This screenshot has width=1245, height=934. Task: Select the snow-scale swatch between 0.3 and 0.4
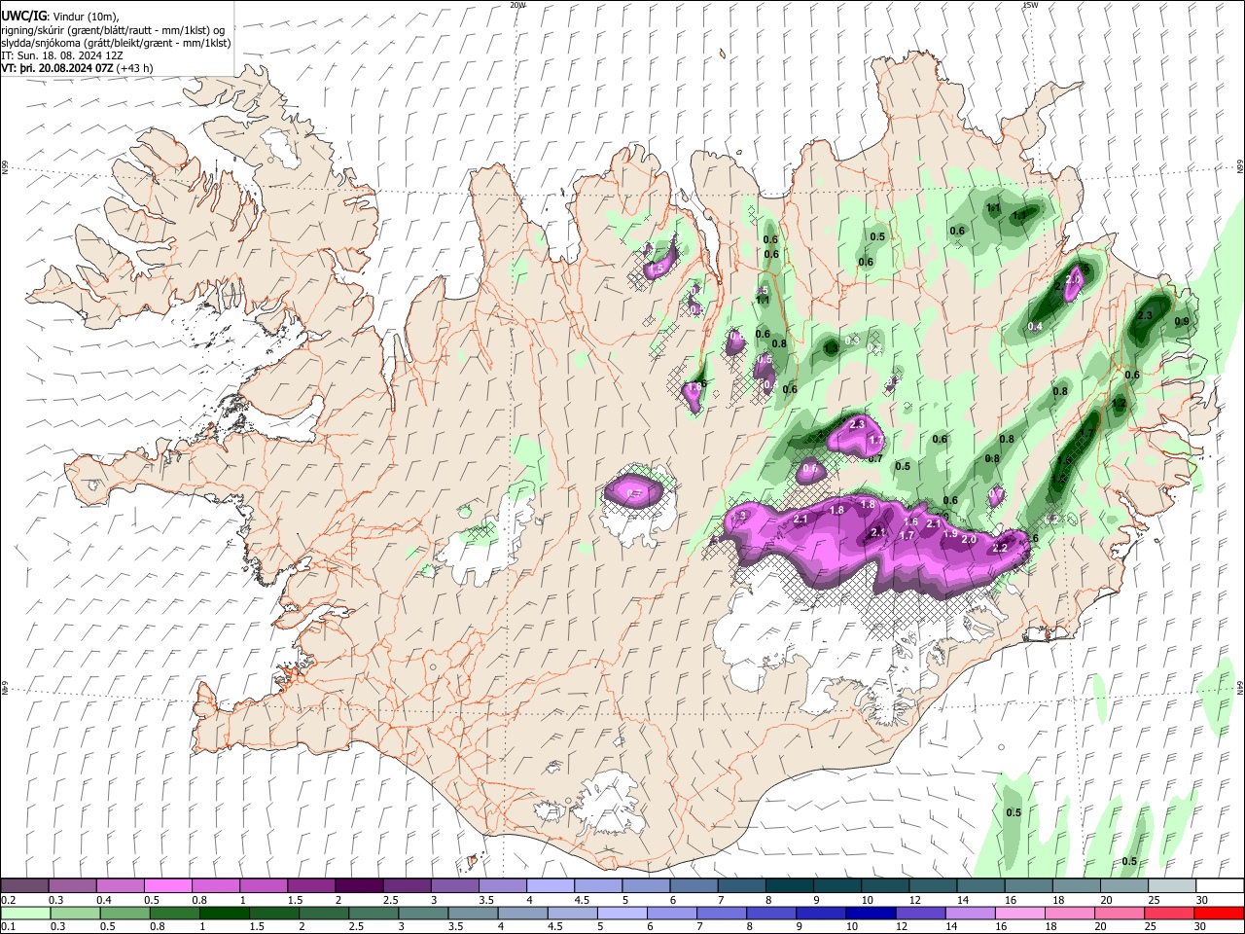[72, 886]
